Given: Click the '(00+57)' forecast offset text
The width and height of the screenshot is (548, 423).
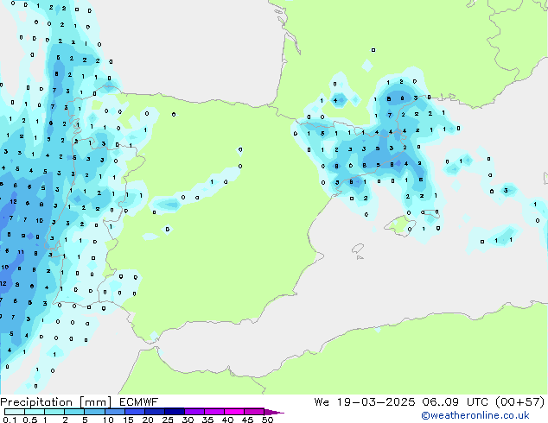Looking at the screenshot, I should (x=520, y=402).
